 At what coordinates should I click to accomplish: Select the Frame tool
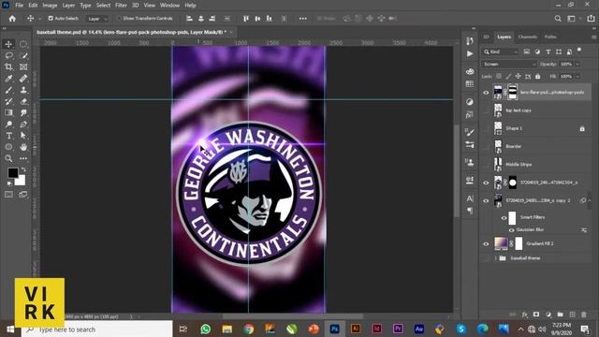click(23, 67)
